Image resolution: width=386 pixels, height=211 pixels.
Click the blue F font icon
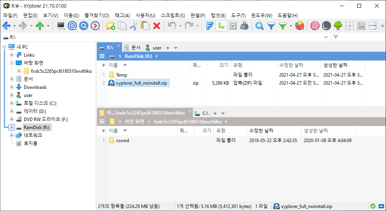click(209, 26)
